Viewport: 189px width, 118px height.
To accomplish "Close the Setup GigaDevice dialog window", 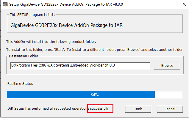I will (x=184, y=4).
